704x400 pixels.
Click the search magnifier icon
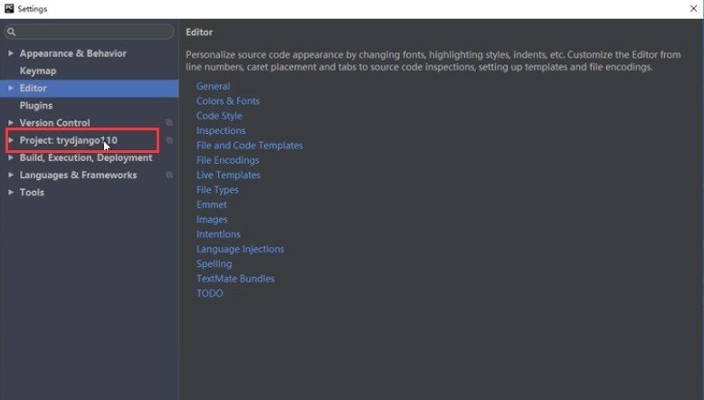(12, 33)
